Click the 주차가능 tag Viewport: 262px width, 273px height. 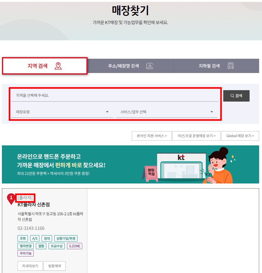tap(26, 253)
